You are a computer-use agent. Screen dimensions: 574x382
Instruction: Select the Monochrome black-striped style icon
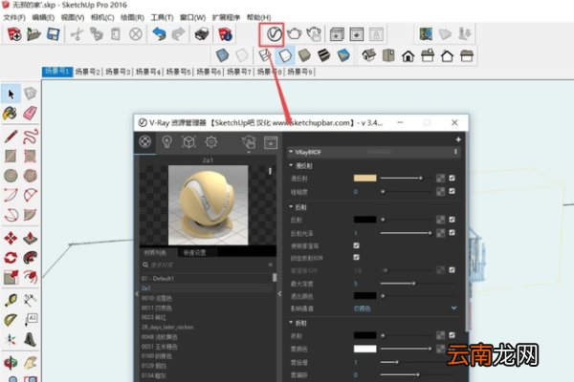pos(323,55)
